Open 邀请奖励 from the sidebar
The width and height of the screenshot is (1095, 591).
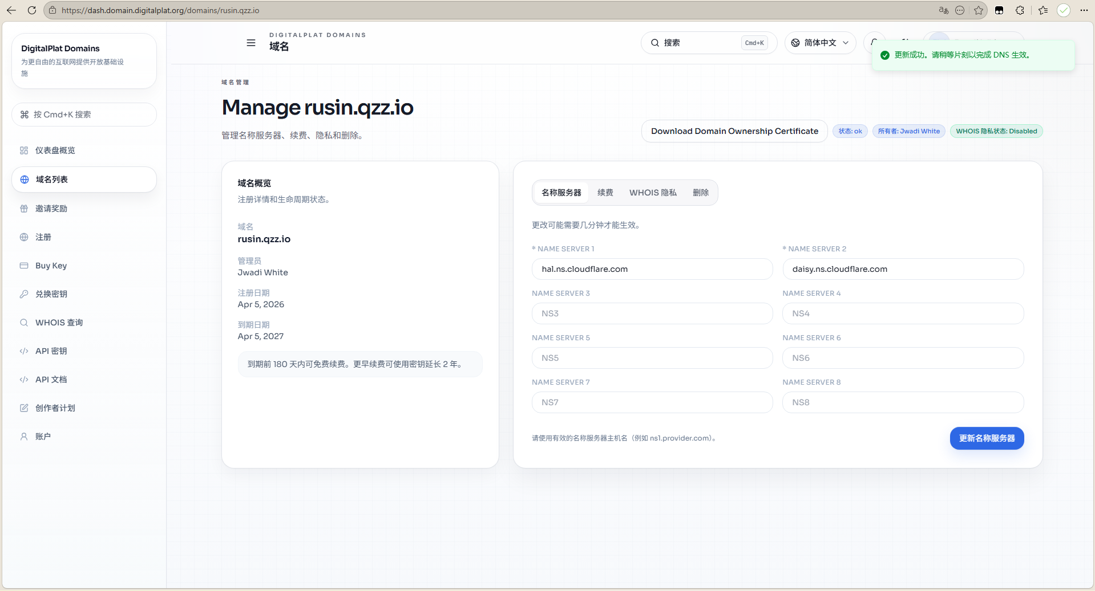pyautogui.click(x=51, y=209)
